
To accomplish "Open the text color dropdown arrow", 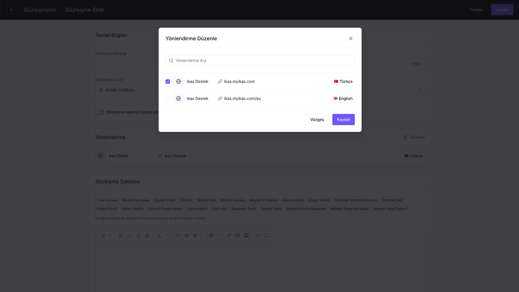I will click(167, 235).
